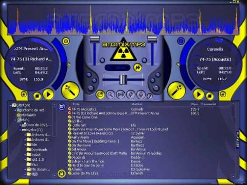Click the blue round browser icon beside Title
247x185 pixels.
(62, 106)
